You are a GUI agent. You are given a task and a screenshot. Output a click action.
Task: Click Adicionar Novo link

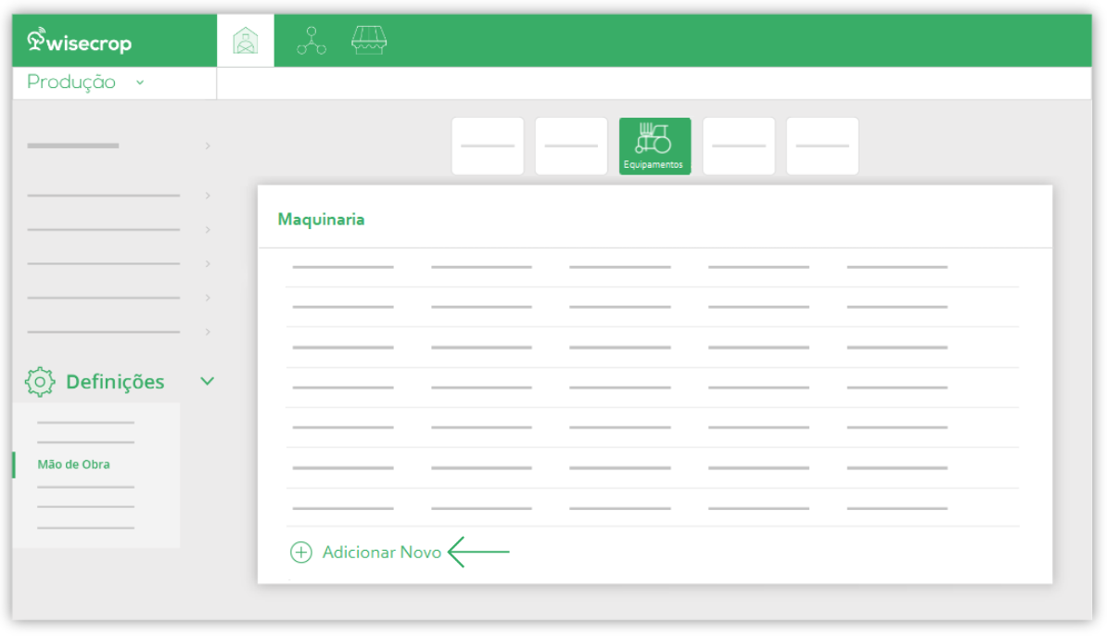point(382,552)
